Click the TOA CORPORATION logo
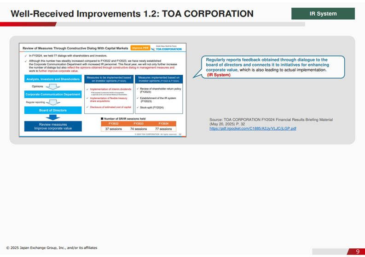 167,48
